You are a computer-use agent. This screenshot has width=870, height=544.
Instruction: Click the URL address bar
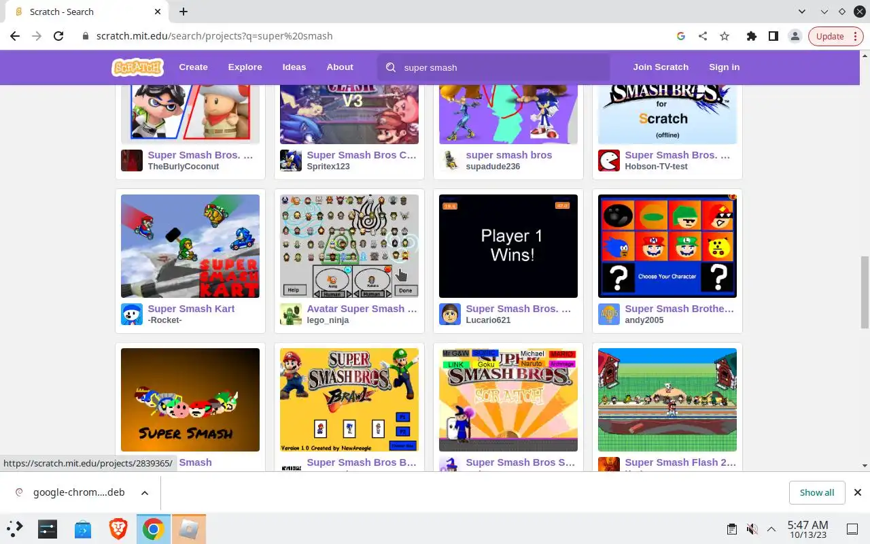coord(377,36)
